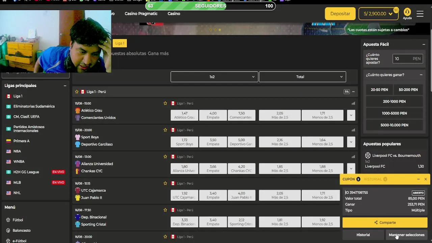
Task: Open statistics icon for Alianza Universidad match
Action: coord(353,157)
